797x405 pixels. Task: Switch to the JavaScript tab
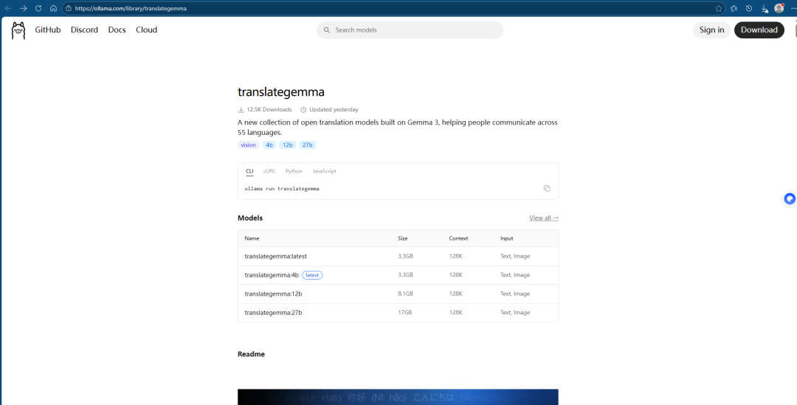pos(324,171)
